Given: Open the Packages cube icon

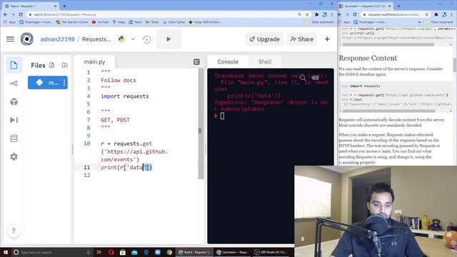Looking at the screenshot, I should [14, 101].
